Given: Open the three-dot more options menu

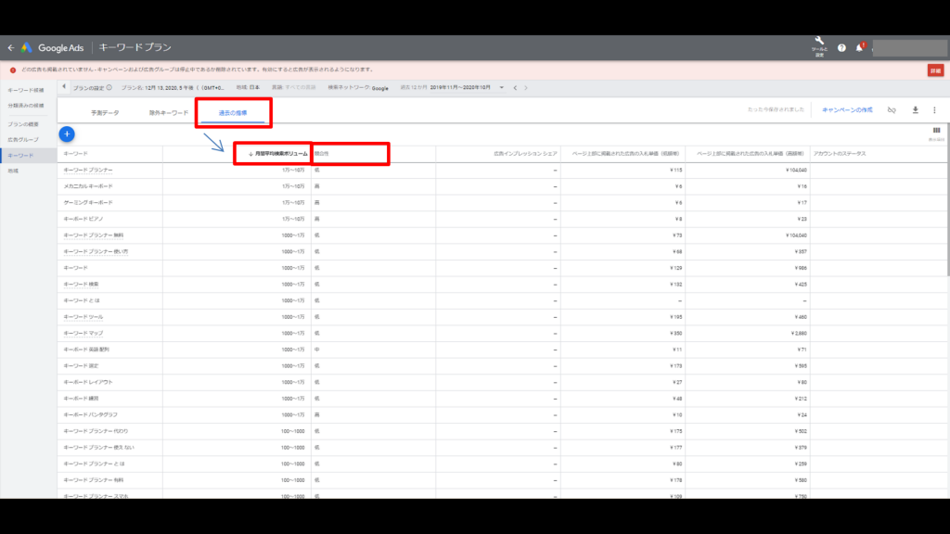Looking at the screenshot, I should pyautogui.click(x=934, y=110).
